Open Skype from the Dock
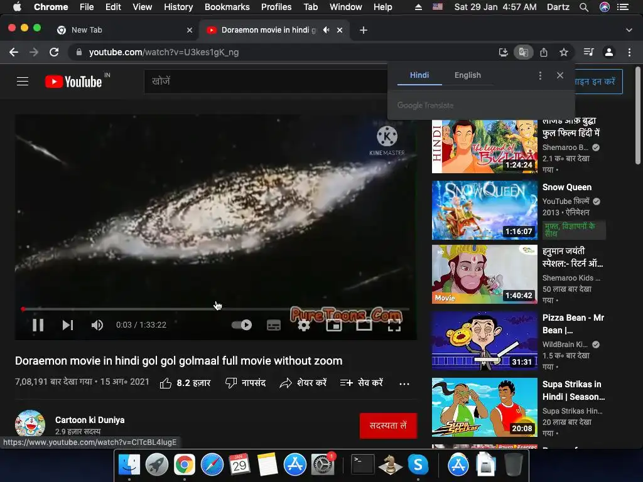This screenshot has height=482, width=643. (418, 464)
